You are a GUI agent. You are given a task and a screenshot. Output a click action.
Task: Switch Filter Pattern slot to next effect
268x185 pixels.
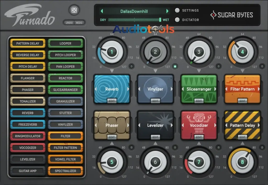click(259, 89)
